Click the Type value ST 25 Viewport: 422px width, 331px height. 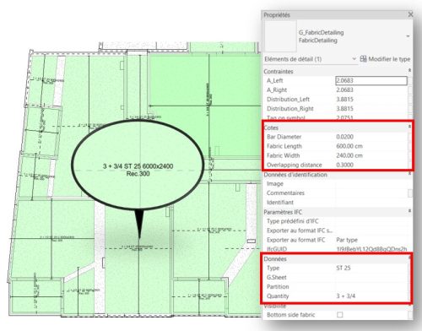(x=344, y=268)
